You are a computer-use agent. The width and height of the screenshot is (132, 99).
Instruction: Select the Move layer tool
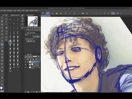(x=2, y=28)
